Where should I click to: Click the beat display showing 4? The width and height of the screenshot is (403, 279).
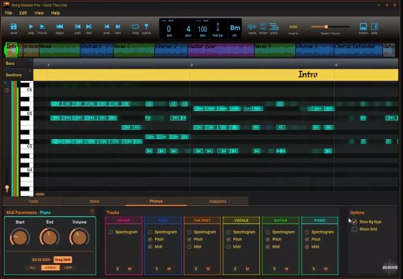coord(188,29)
